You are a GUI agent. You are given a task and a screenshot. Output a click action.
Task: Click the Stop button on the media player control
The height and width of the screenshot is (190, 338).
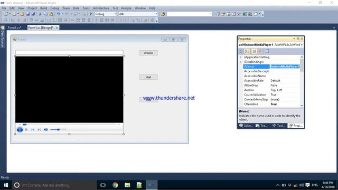[26, 129]
